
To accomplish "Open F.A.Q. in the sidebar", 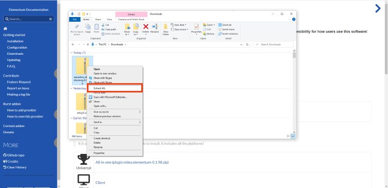I will pos(11,66).
